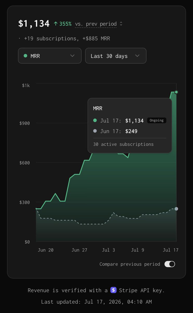Click the 30 active subscriptions text
This screenshot has width=193, height=313.
(123, 144)
